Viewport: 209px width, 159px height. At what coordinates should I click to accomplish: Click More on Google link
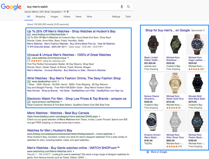click(x=159, y=152)
